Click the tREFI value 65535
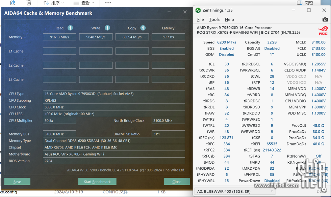This screenshot has height=197, width=331. click(272, 144)
